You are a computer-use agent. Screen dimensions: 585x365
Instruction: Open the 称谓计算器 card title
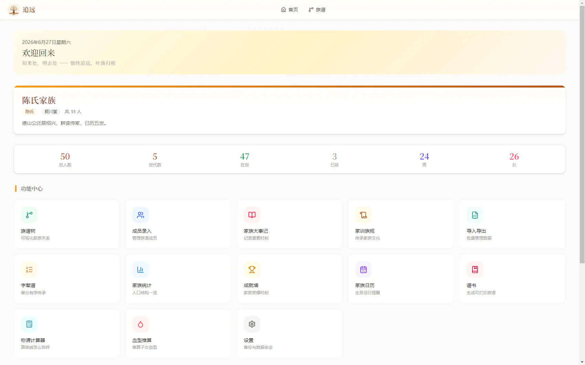tap(33, 340)
